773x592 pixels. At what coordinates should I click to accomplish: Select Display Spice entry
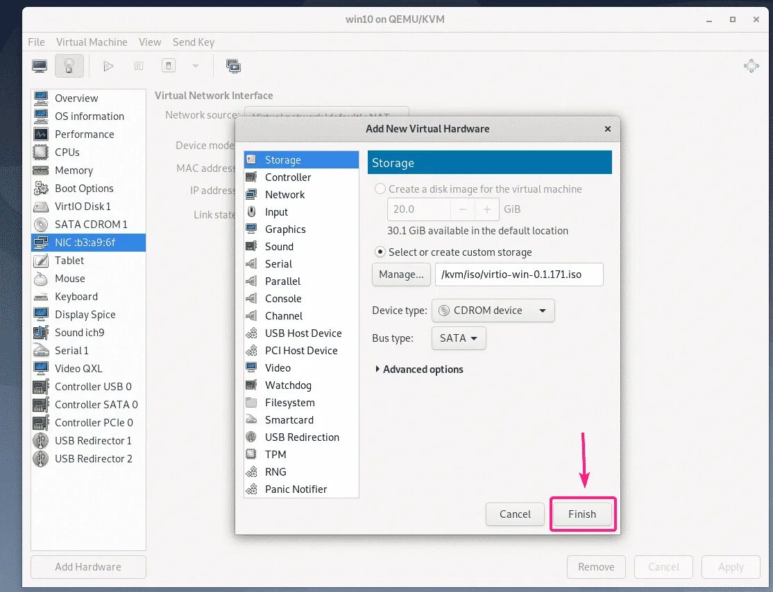88,314
